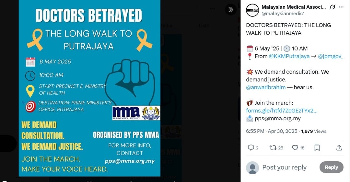Click the Doctors Betrayed poster image
The width and height of the screenshot is (350, 182).
click(89, 88)
